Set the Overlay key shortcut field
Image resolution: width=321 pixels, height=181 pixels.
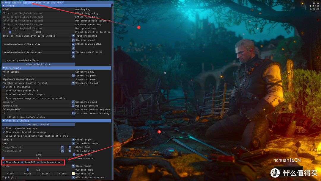(x=38, y=10)
